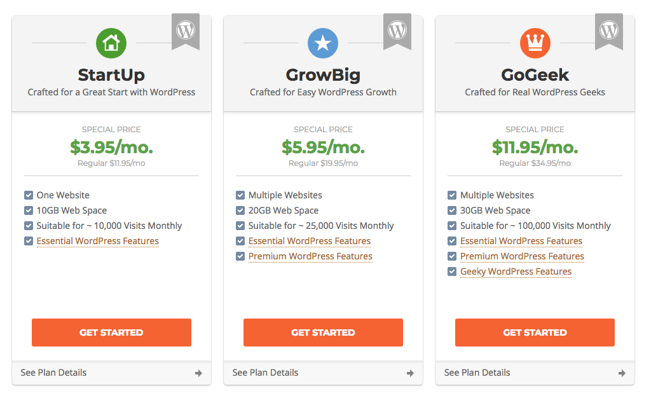
Task: Click WordPress ribbon badge on GoGeek card
Action: [x=609, y=32]
